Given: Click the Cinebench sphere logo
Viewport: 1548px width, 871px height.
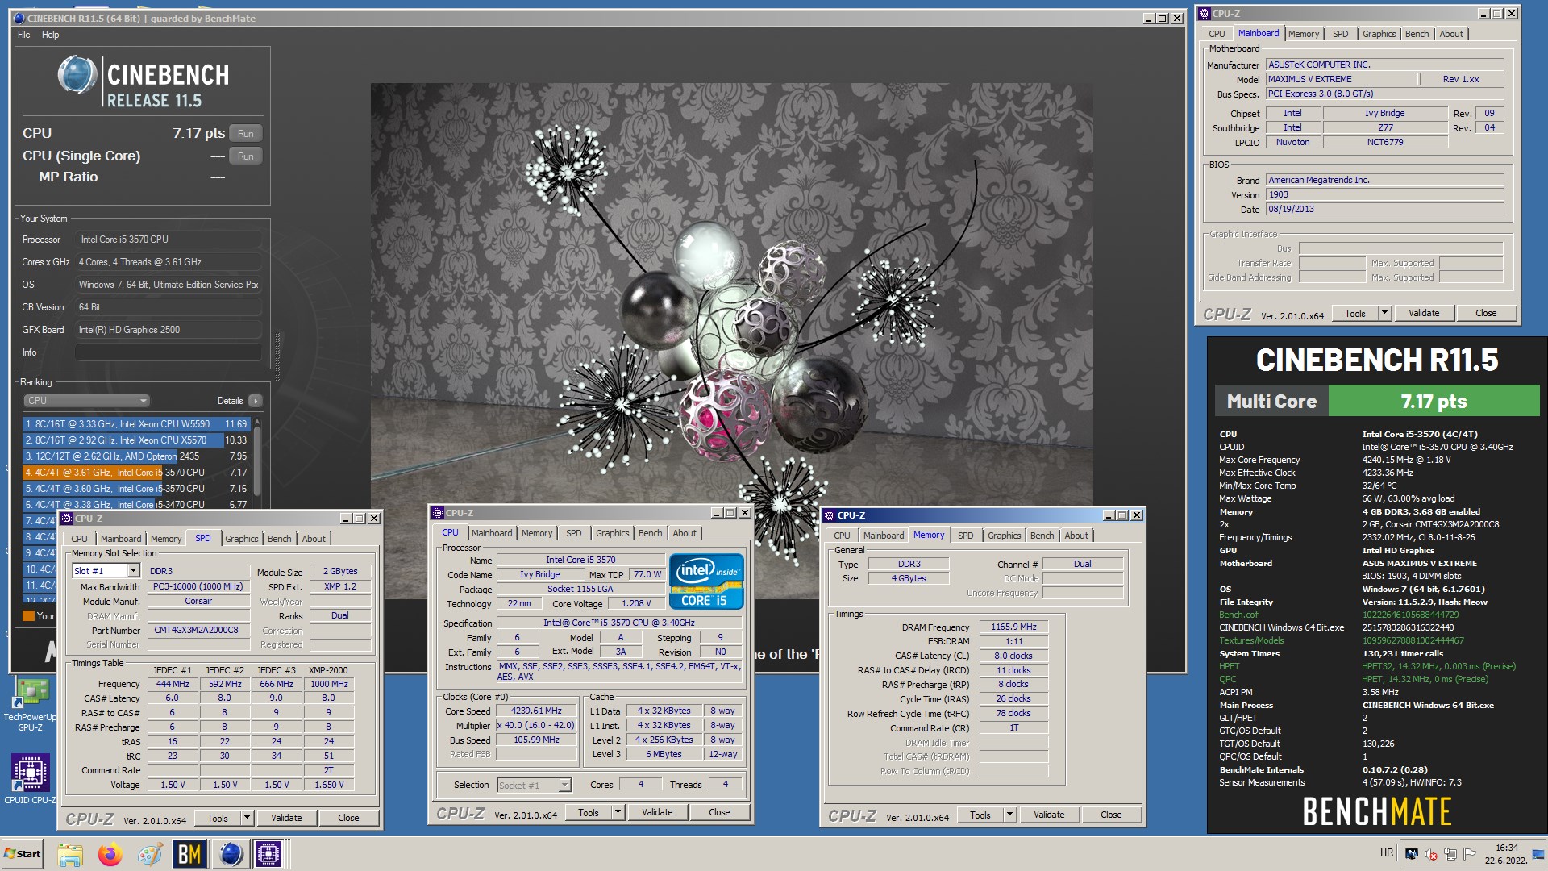Looking at the screenshot, I should (x=78, y=76).
